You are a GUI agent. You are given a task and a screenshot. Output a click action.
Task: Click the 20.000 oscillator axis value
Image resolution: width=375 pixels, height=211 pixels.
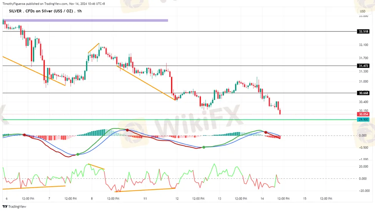[x=363, y=166]
